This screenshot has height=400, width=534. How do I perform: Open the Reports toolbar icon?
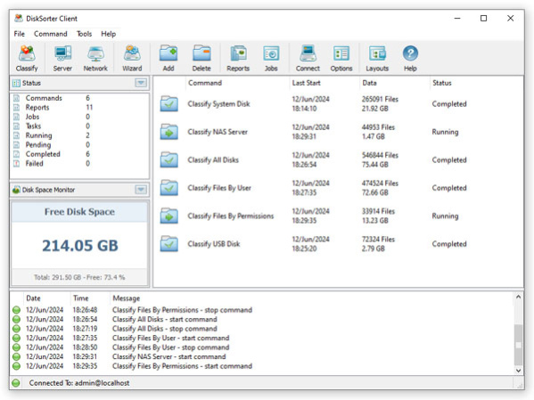coord(238,53)
